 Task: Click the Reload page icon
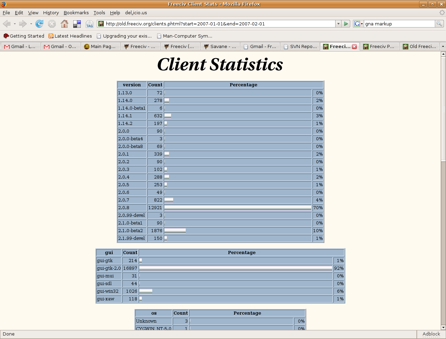pyautogui.click(x=39, y=24)
